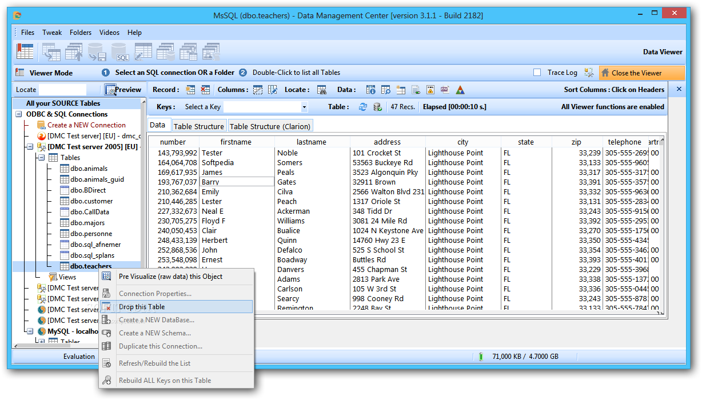
Task: Click the CSV export icon
Action: point(445,90)
